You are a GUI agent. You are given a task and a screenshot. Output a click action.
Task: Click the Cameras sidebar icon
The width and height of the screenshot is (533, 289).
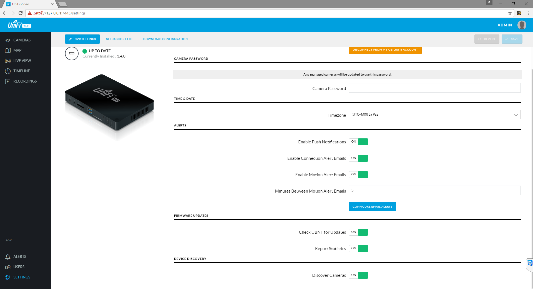[x=8, y=40]
